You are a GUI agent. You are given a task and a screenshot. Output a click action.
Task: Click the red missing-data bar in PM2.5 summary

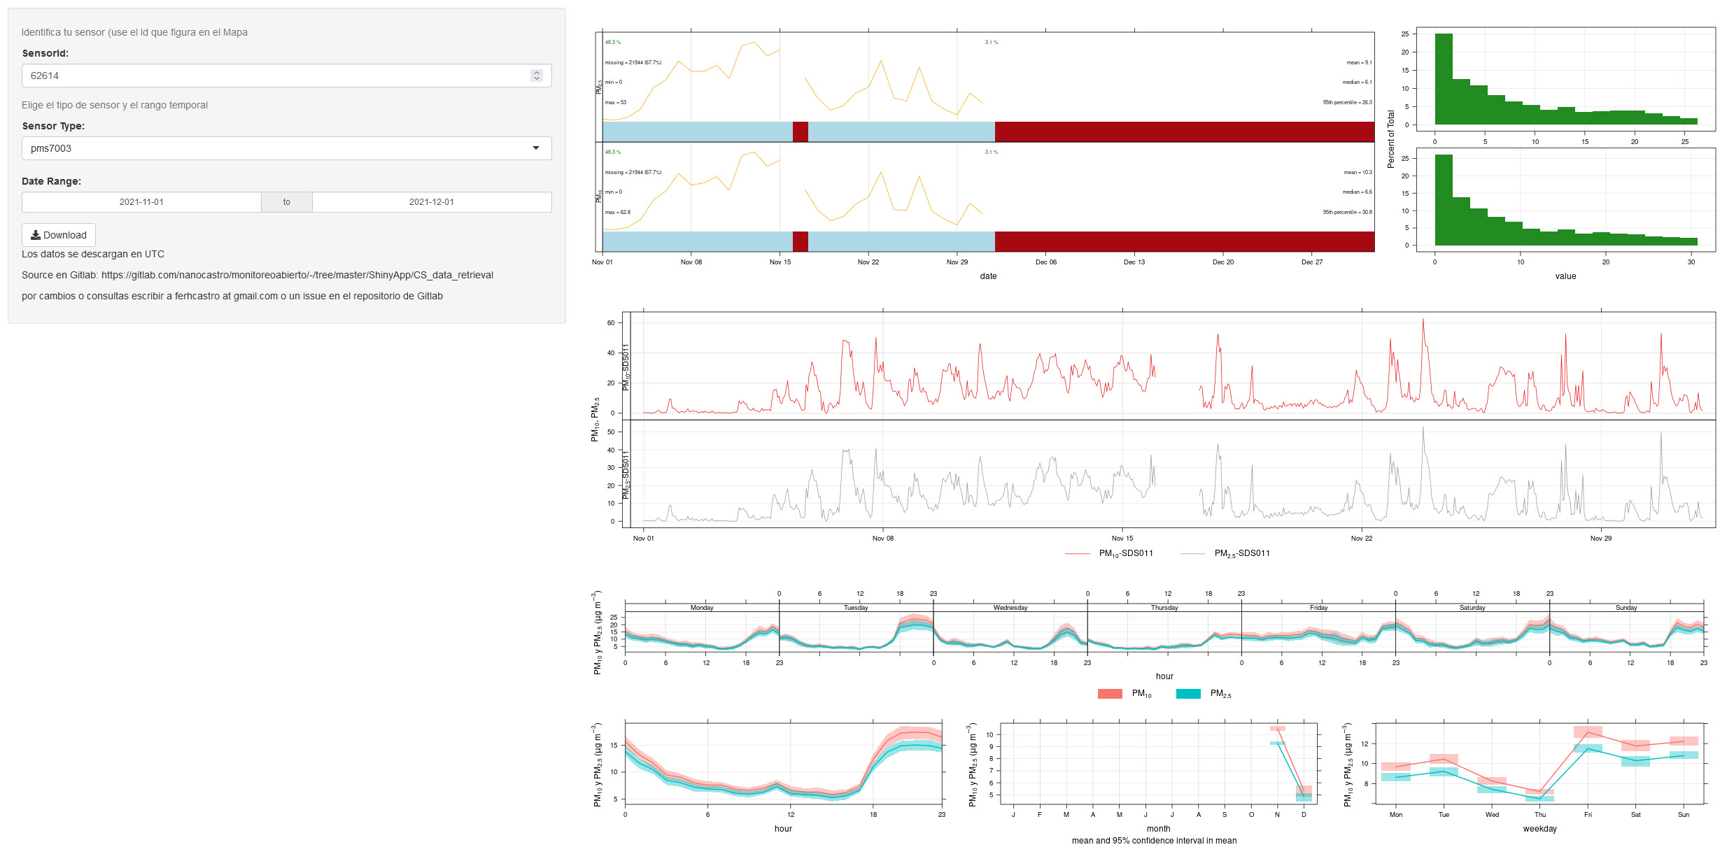coord(1184,131)
